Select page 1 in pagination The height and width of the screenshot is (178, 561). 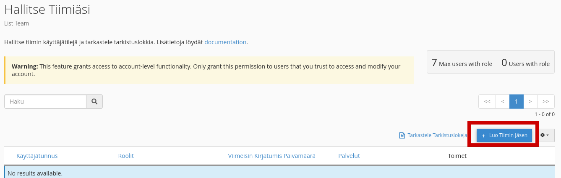517,102
